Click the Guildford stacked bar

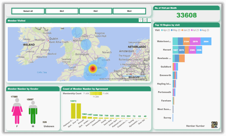pyautogui.click(x=175, y=67)
